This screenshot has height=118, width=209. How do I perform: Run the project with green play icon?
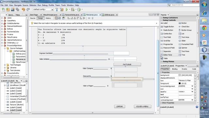pos(67,10)
